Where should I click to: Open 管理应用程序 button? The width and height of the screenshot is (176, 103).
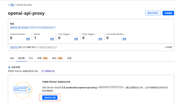(x=153, y=13)
